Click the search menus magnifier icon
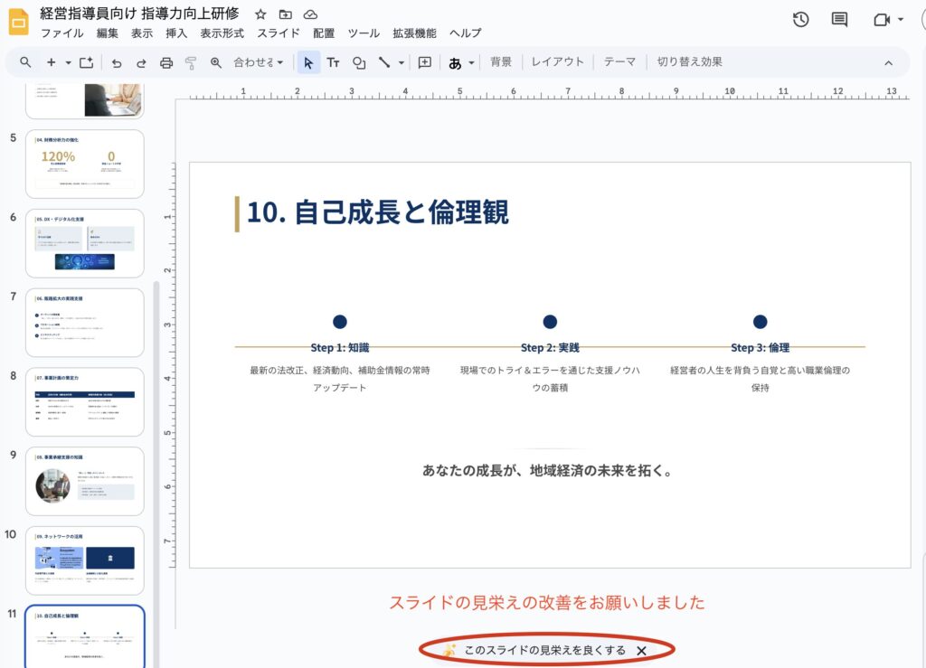926x668 pixels. (x=25, y=62)
